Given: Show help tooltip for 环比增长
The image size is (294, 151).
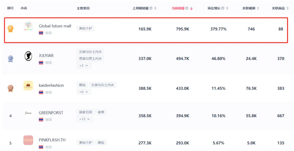Looking at the screenshot, I should pyautogui.click(x=223, y=8).
